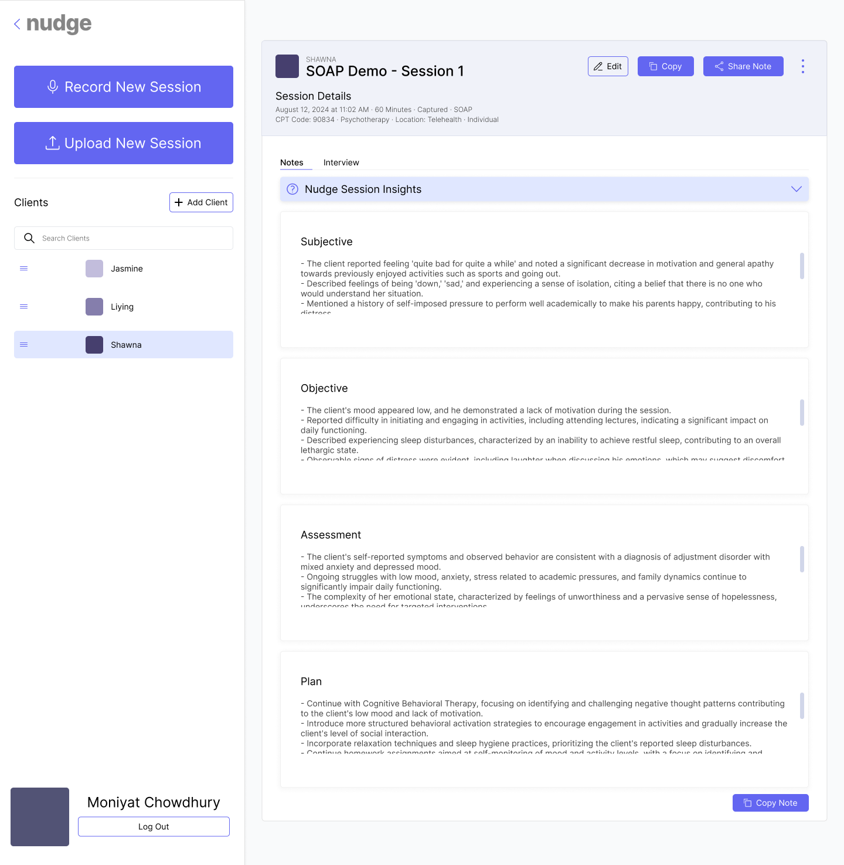Click the Search Clients input field

pyautogui.click(x=117, y=238)
